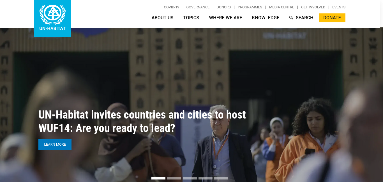Viewport: 383px width, 182px height.
Task: Visit the Media Centre link
Action: pyautogui.click(x=282, y=7)
